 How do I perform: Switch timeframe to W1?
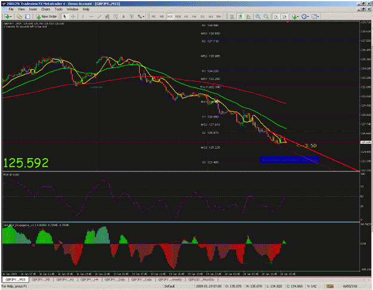(211, 17)
